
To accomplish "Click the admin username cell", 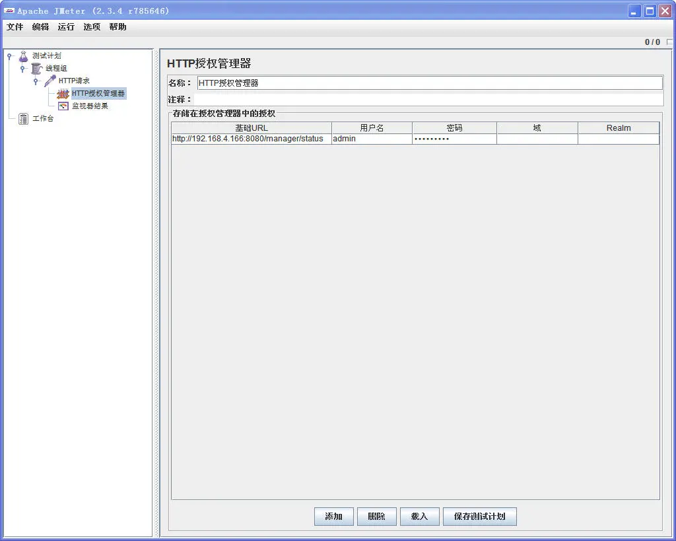I will click(x=372, y=139).
